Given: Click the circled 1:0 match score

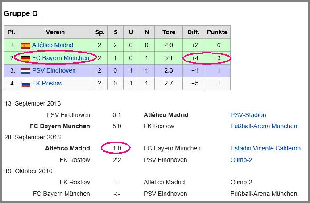Looking at the screenshot, I should pyautogui.click(x=117, y=148).
